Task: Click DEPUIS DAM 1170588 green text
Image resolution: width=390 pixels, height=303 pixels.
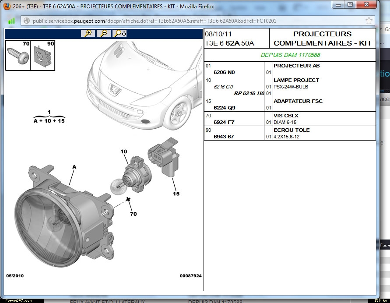Action: pos(290,55)
